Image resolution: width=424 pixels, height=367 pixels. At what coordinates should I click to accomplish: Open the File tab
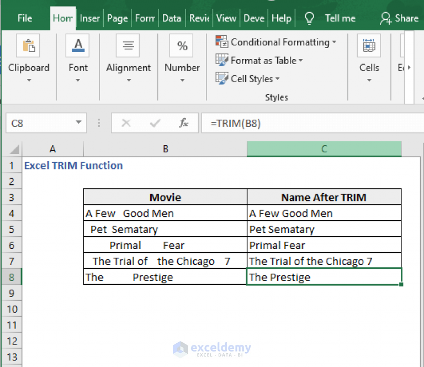point(25,18)
